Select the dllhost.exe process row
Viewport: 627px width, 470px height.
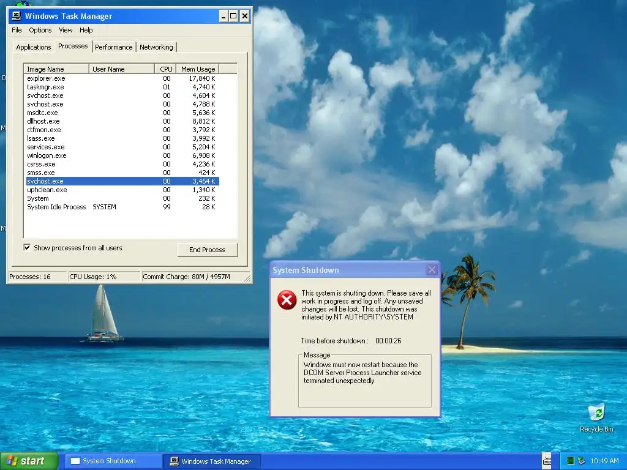122,121
